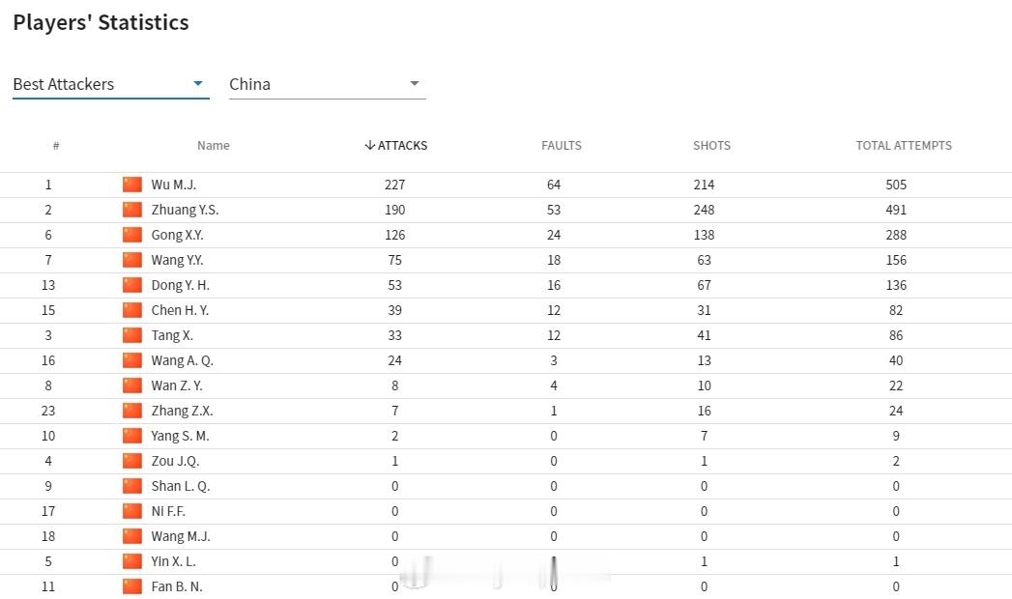Click the flag beside Dong Y. H.
Image resolution: width=1012 pixels, height=599 pixels.
point(132,285)
